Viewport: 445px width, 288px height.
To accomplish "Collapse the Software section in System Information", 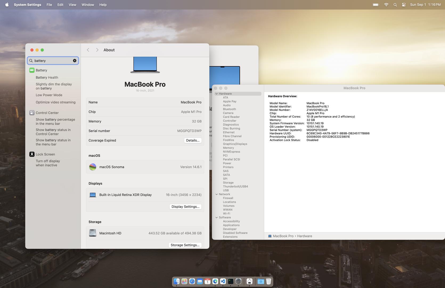I will click(x=217, y=217).
